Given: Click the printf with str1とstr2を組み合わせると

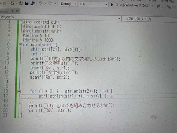Looking at the screenshot, I should 72,106.
